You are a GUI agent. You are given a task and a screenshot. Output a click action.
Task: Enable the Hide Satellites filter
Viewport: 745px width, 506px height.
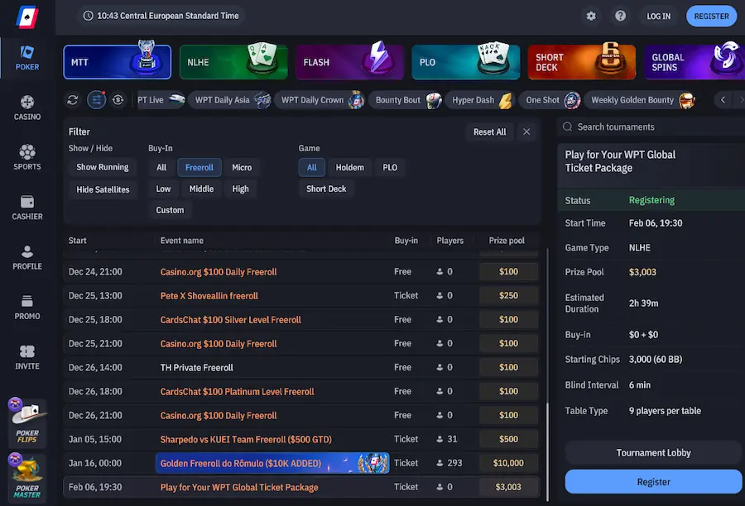click(102, 189)
